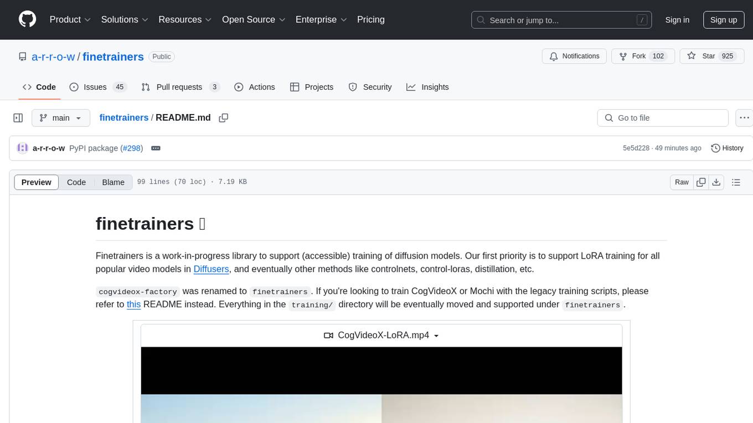Navigate to finetrainers root in breadcrumb

coord(124,117)
